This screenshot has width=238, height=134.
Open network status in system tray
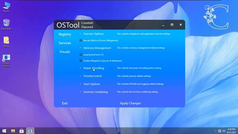click(220, 131)
